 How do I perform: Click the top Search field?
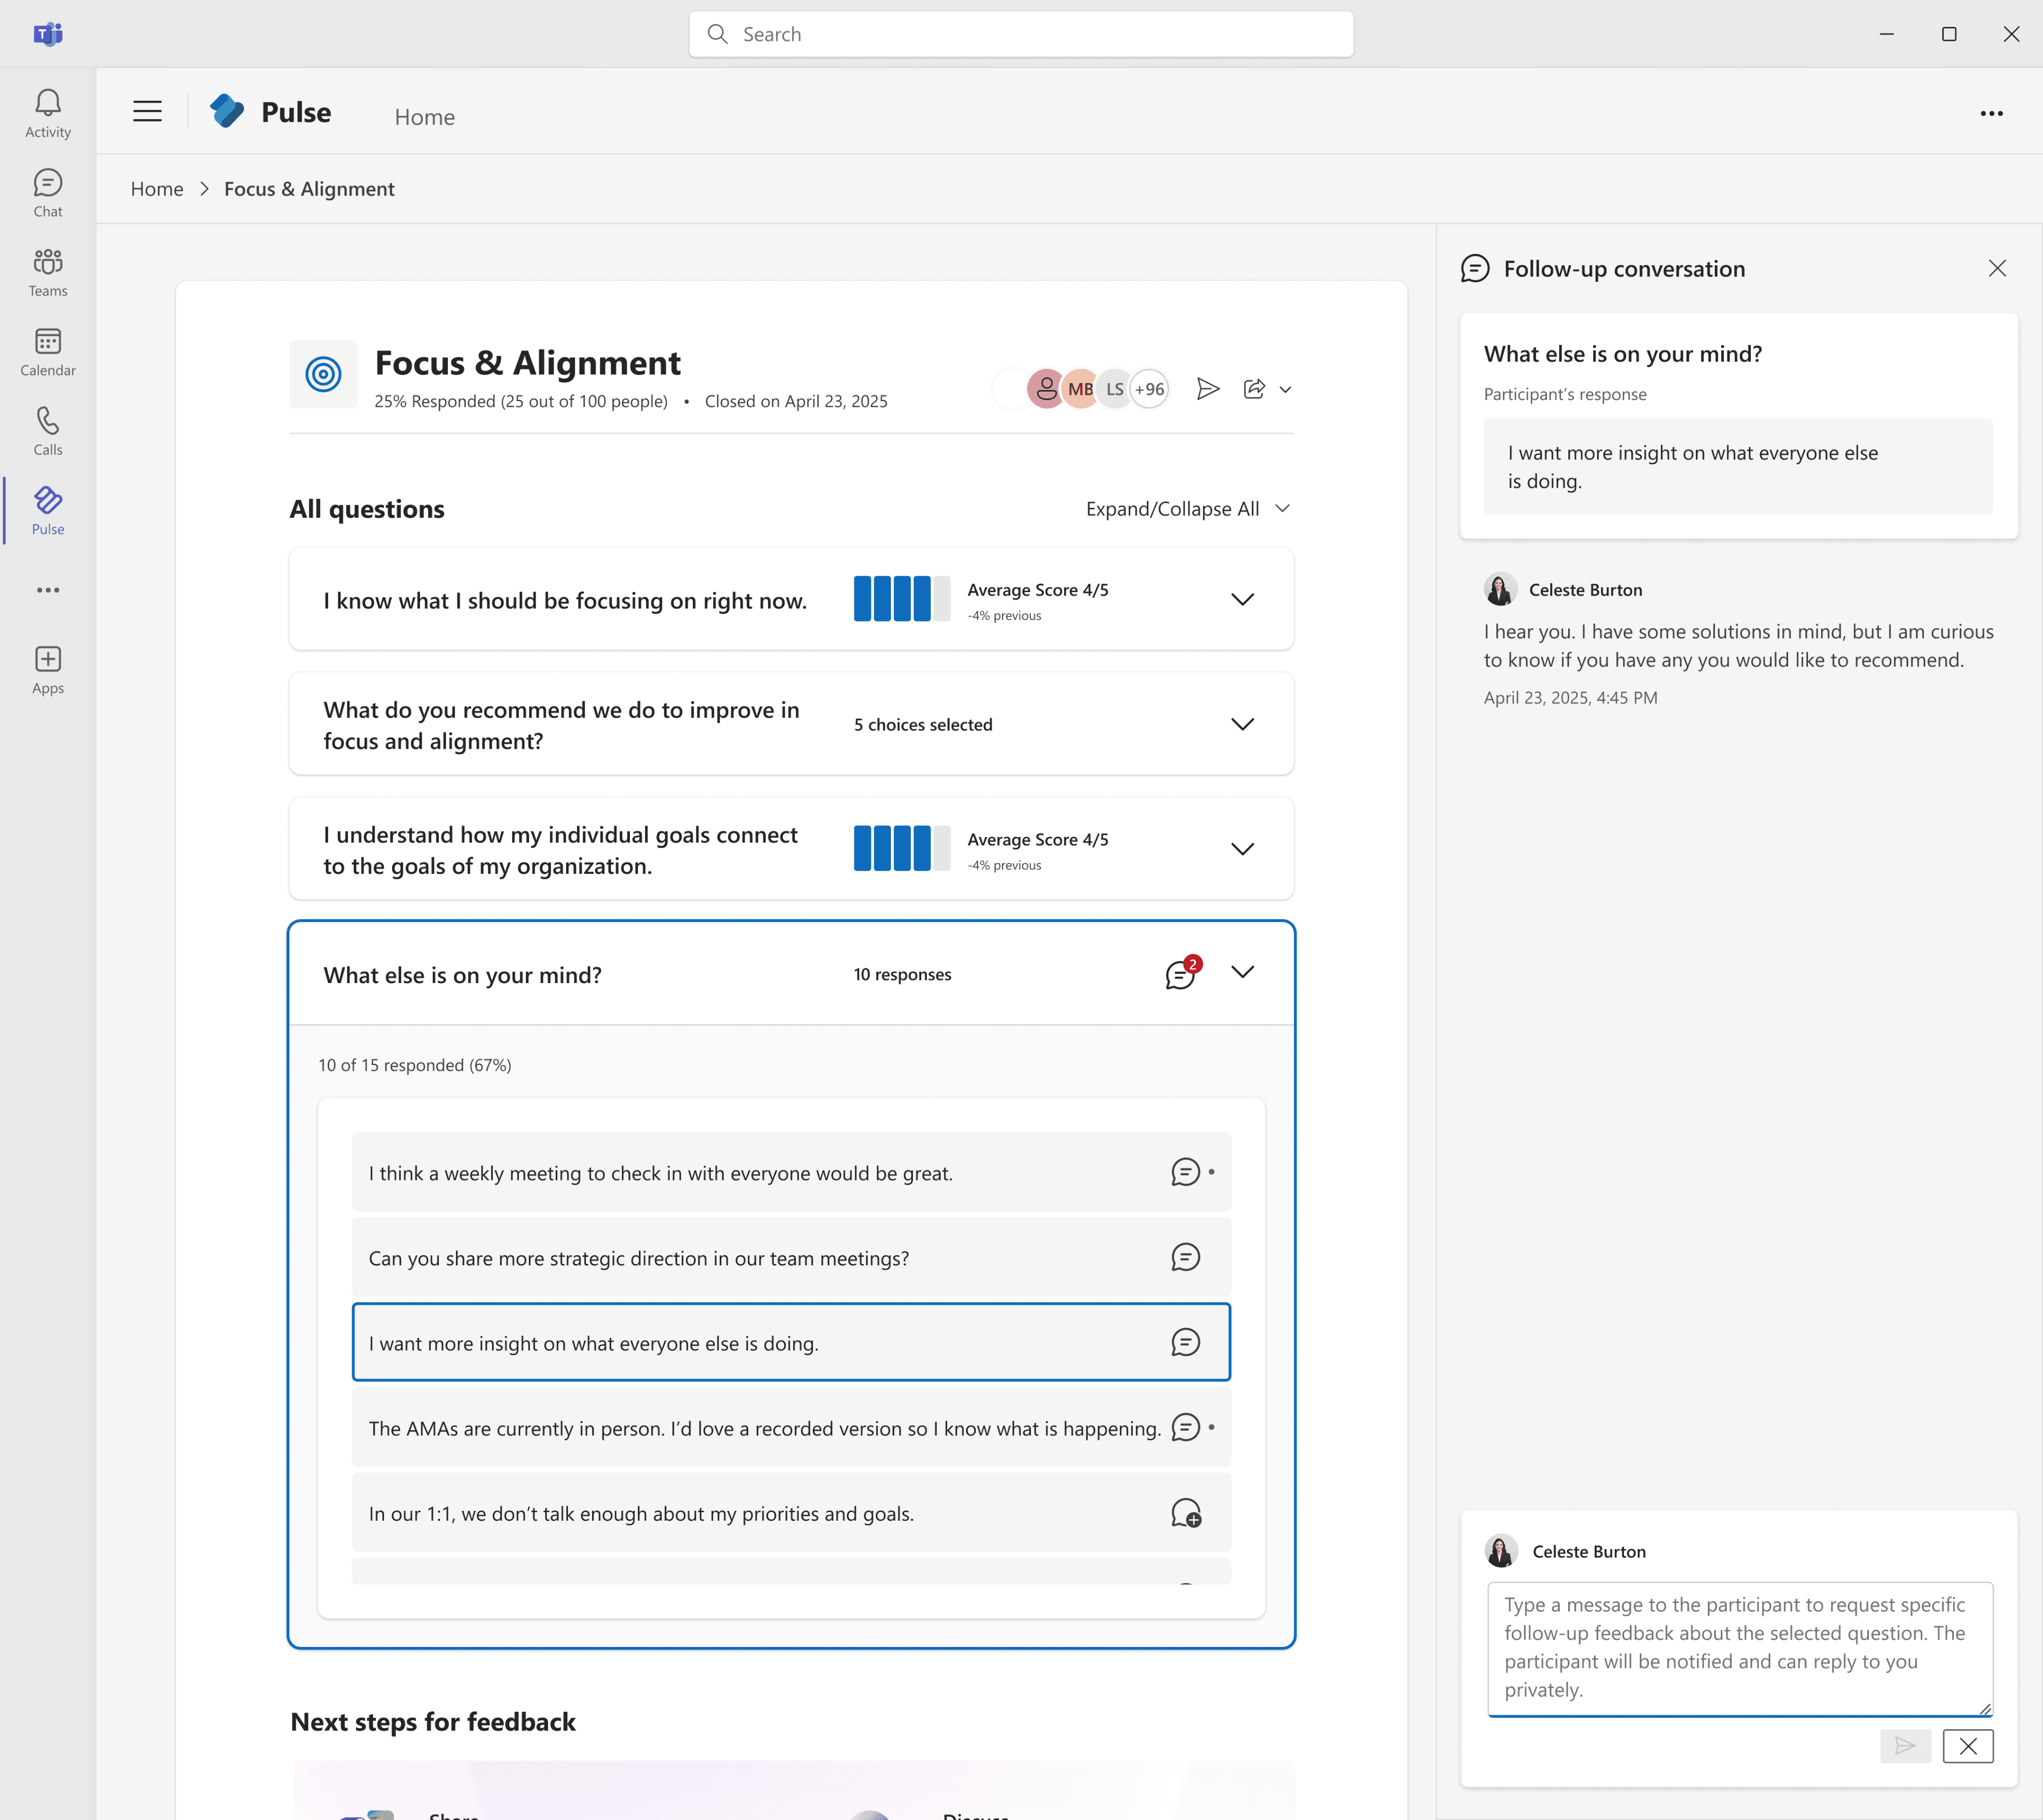1020,34
